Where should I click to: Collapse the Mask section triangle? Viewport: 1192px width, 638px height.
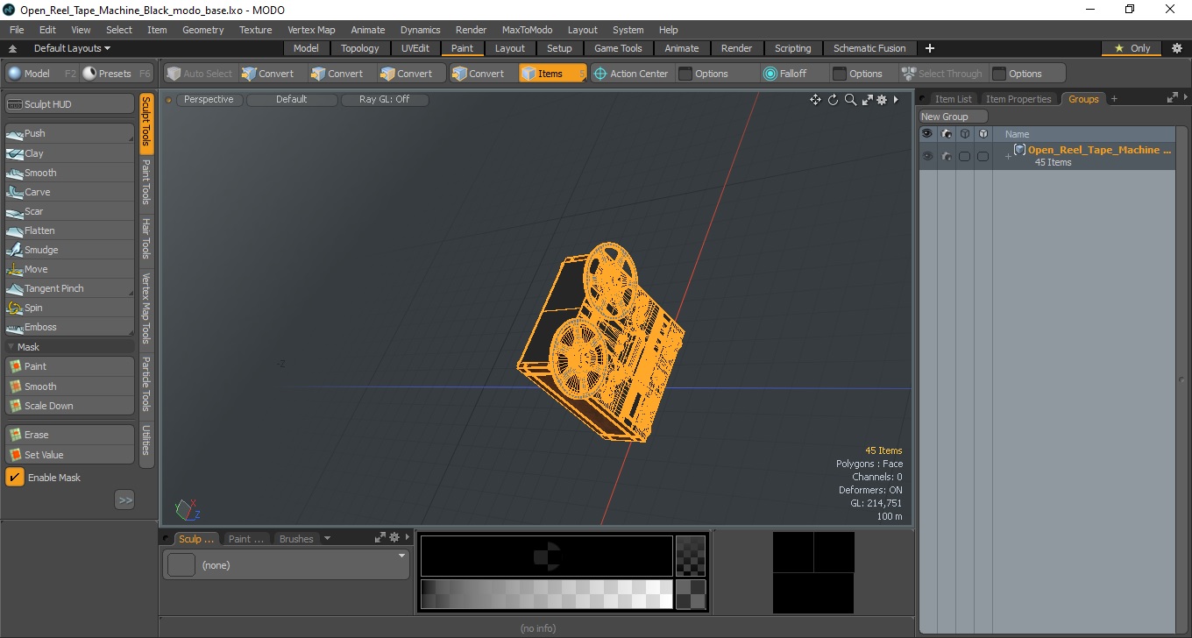pos(11,347)
